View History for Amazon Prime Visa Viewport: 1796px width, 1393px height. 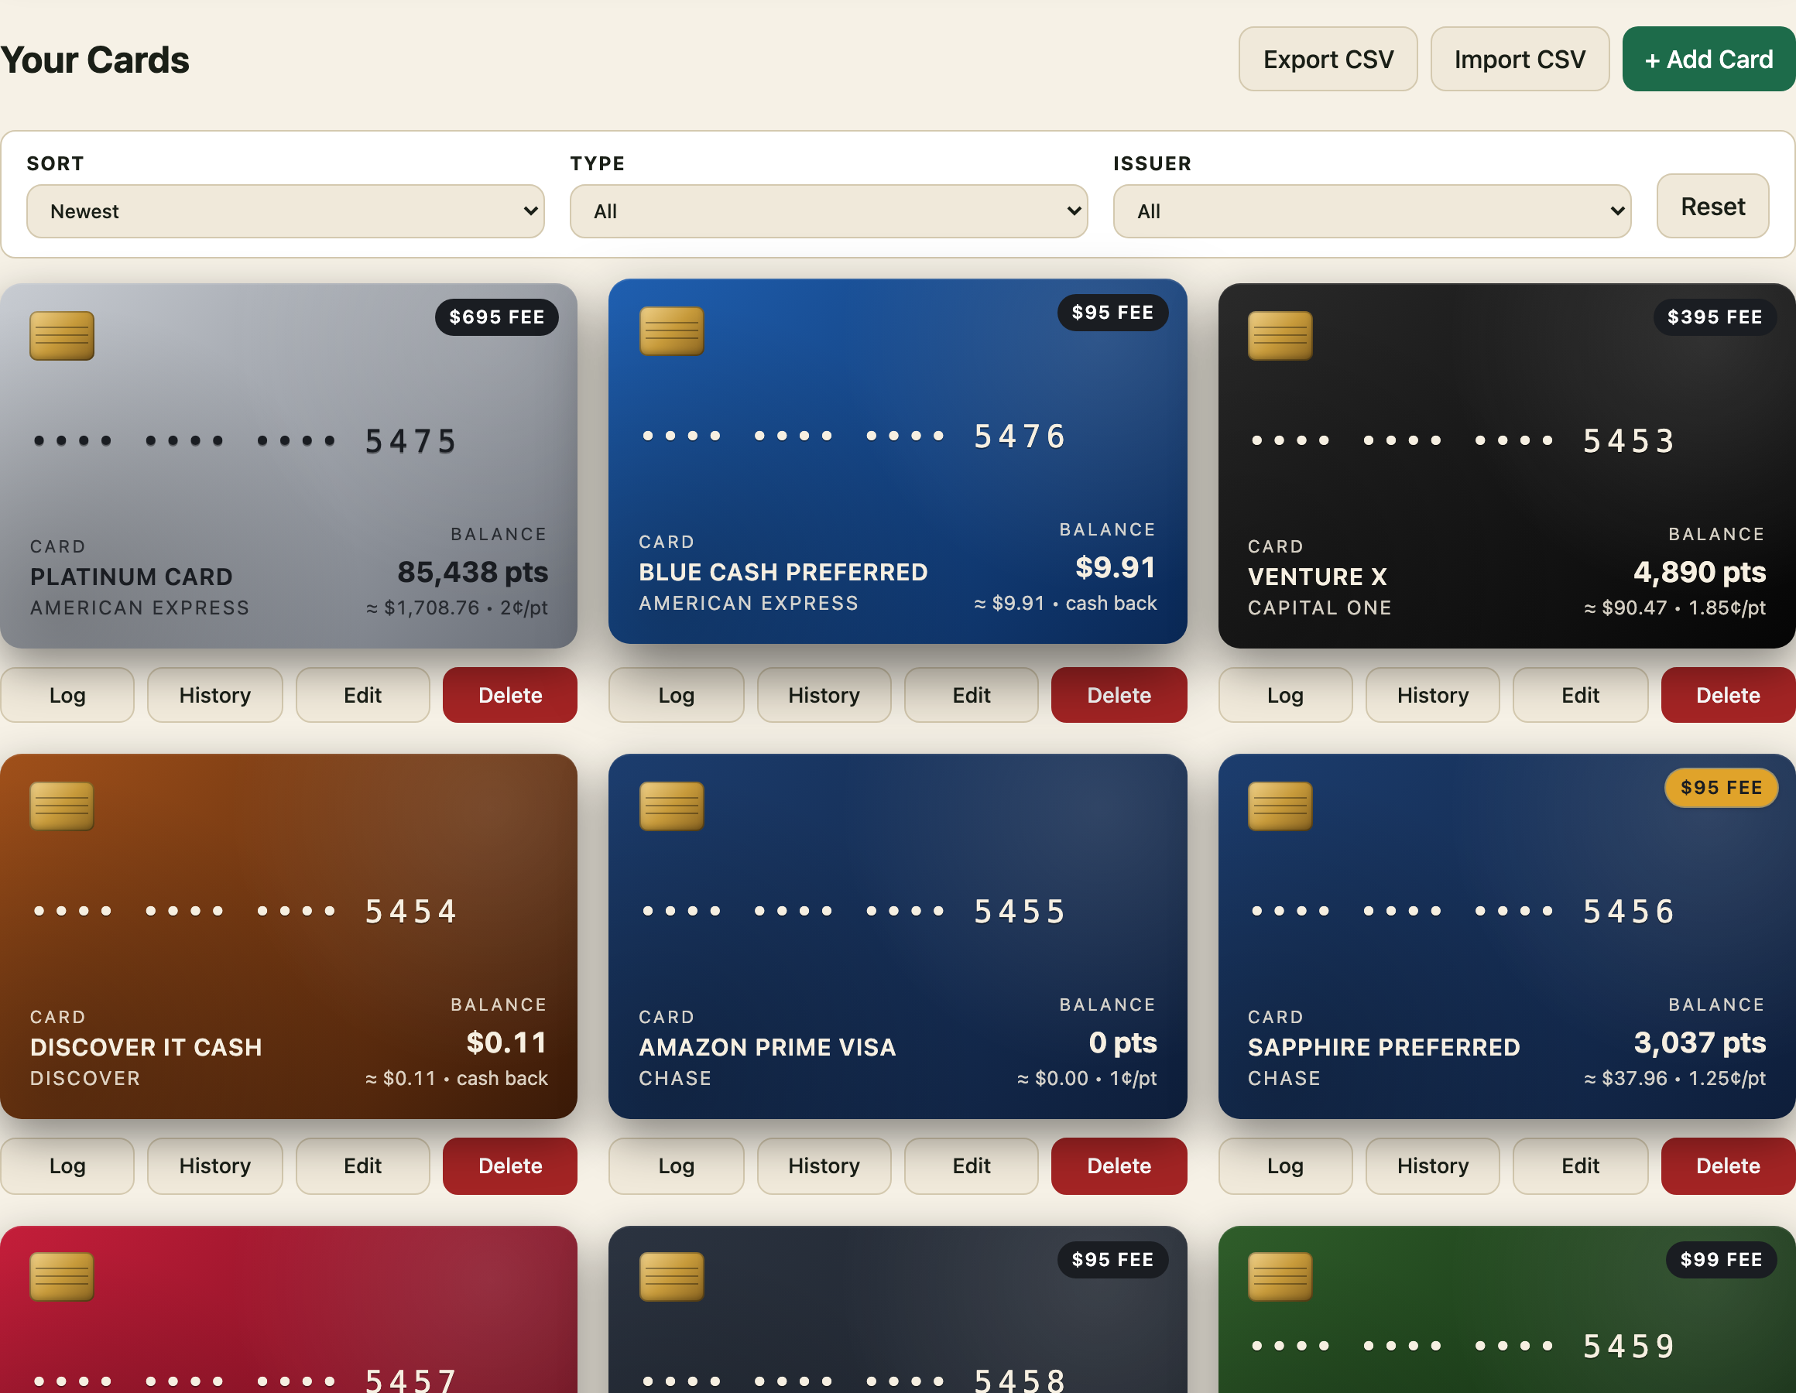point(824,1165)
